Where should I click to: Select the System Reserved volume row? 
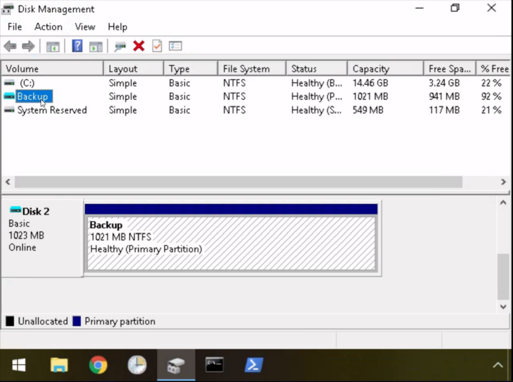[x=51, y=110]
